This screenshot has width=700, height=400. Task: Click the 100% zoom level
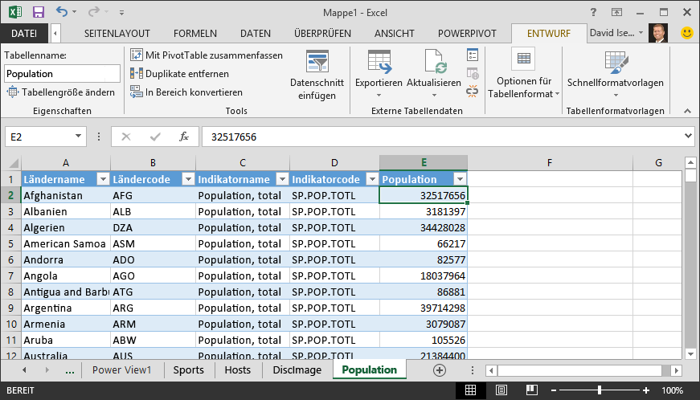click(673, 390)
